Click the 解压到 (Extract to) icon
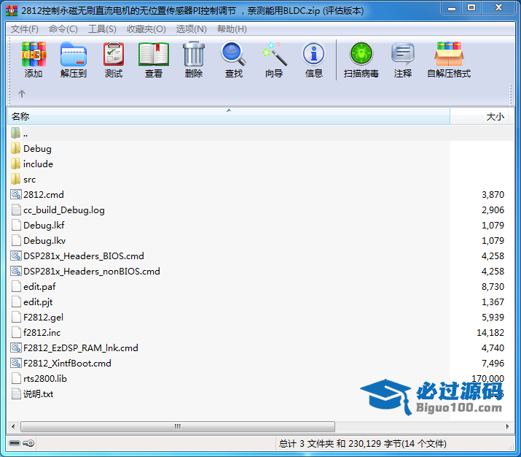521x457 pixels. (x=74, y=54)
